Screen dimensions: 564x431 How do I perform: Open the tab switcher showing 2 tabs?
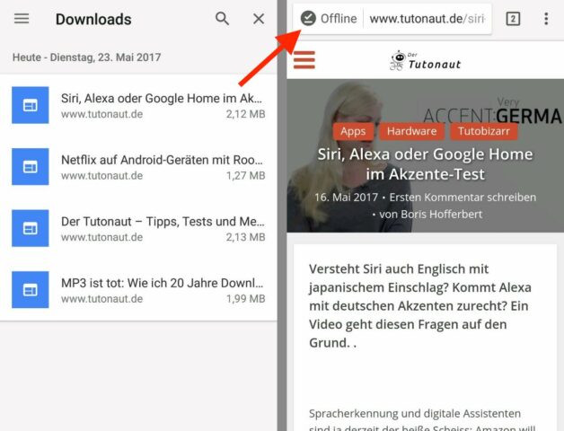[513, 19]
